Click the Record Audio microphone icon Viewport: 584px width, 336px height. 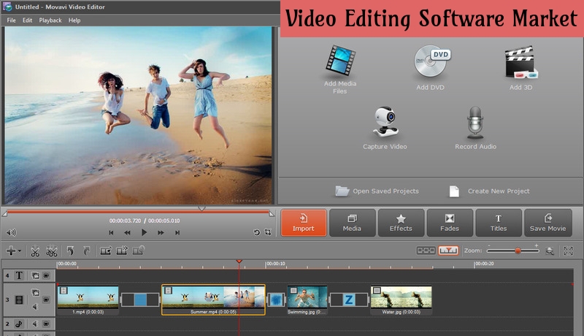point(475,123)
